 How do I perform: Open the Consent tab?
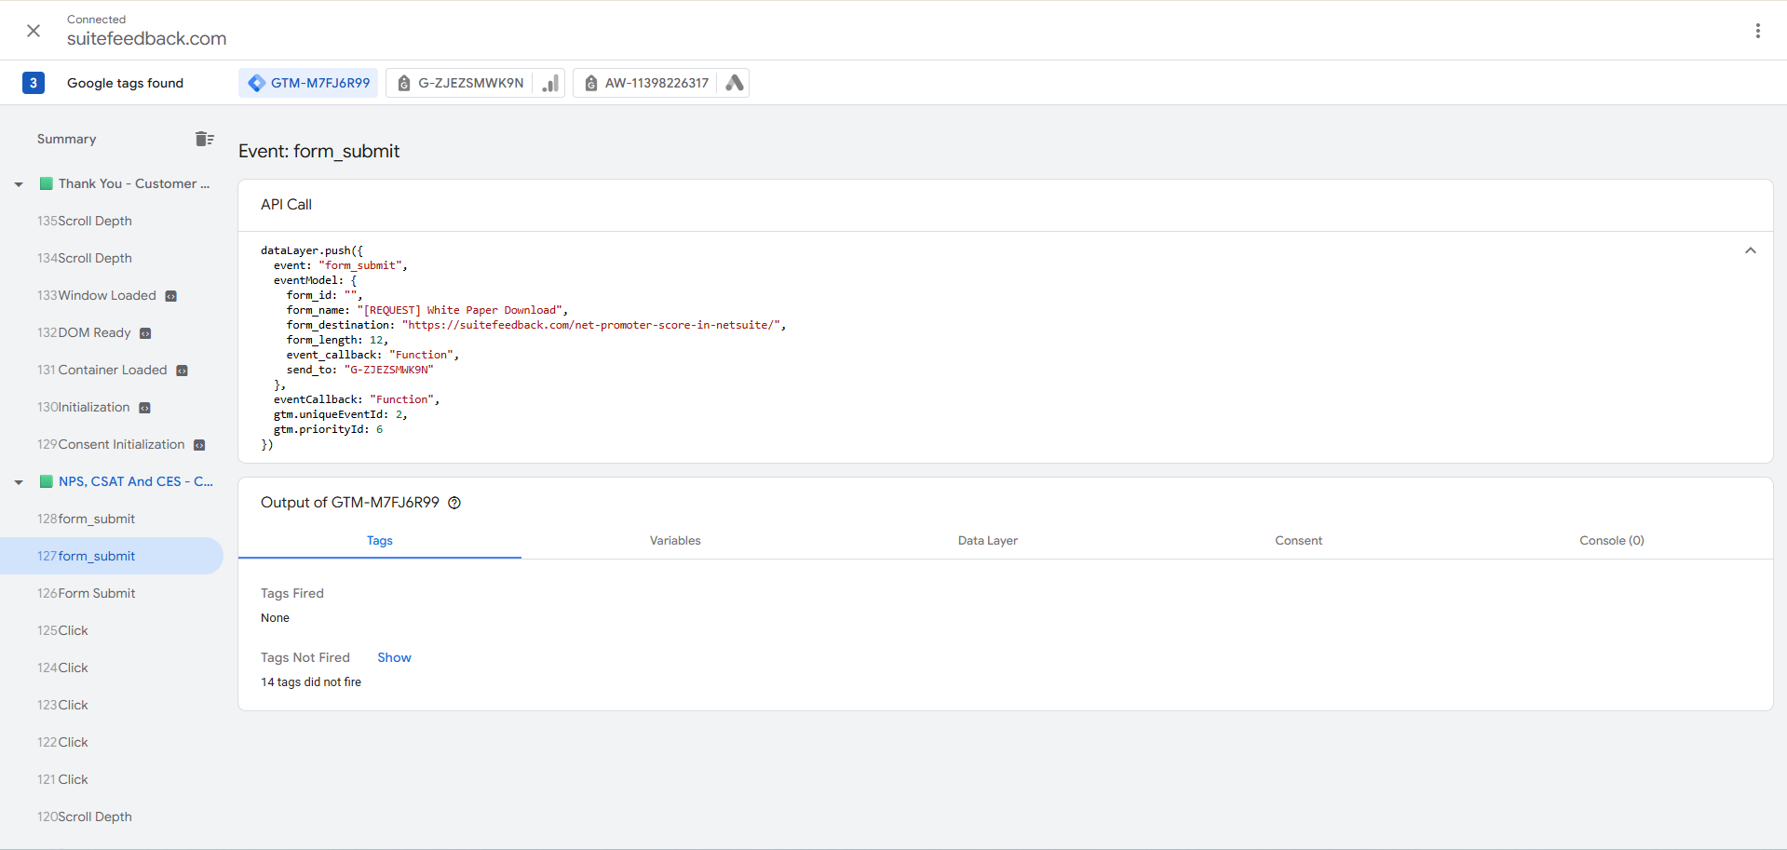pyautogui.click(x=1298, y=541)
